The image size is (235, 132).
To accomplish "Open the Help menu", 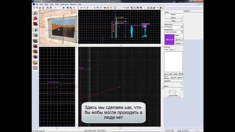I will [79, 4].
